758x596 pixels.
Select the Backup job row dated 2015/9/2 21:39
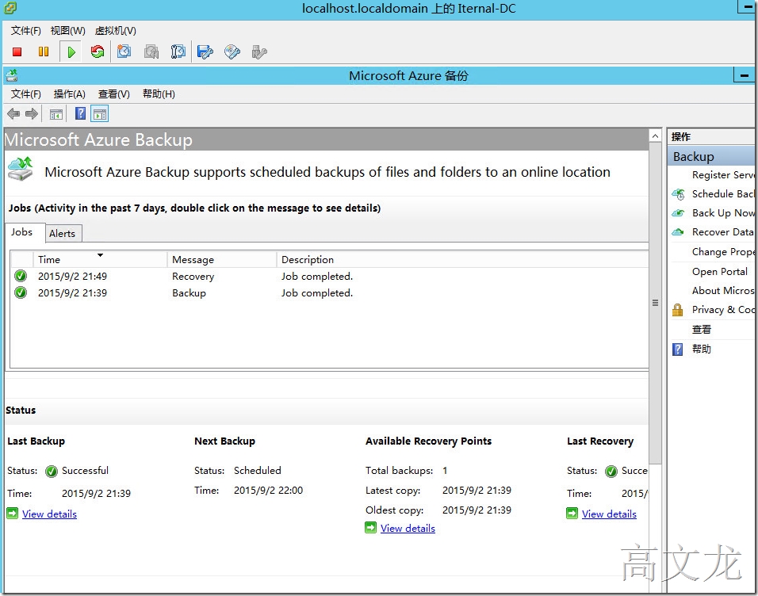330,292
